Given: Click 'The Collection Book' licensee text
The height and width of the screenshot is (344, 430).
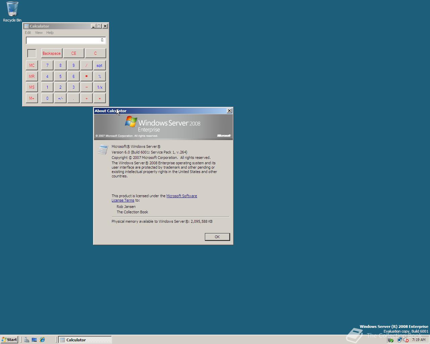Looking at the screenshot, I should pyautogui.click(x=132, y=212).
